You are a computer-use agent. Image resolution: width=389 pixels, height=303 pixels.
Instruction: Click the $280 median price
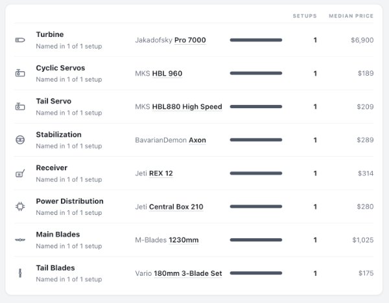(365, 207)
